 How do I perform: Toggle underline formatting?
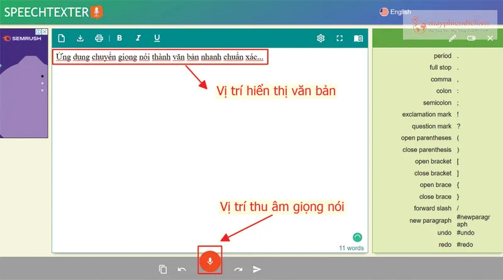(x=157, y=38)
